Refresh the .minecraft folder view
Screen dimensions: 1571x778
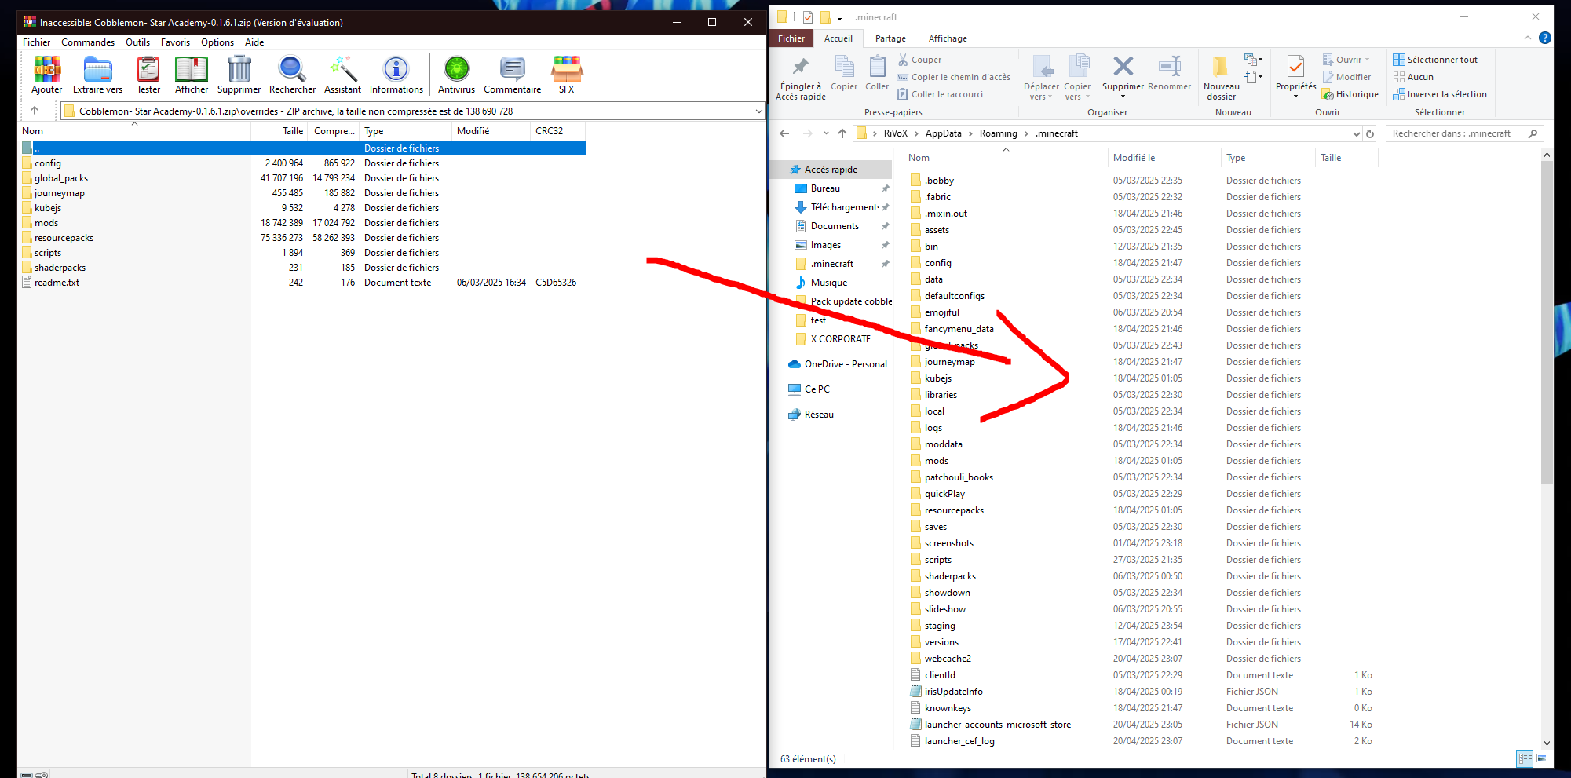[x=1370, y=133]
